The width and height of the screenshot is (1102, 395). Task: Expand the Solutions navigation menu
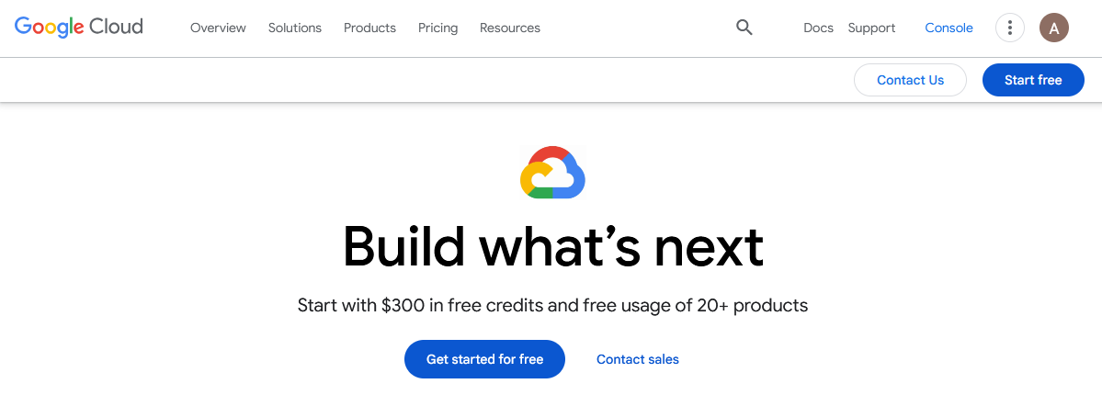point(295,28)
